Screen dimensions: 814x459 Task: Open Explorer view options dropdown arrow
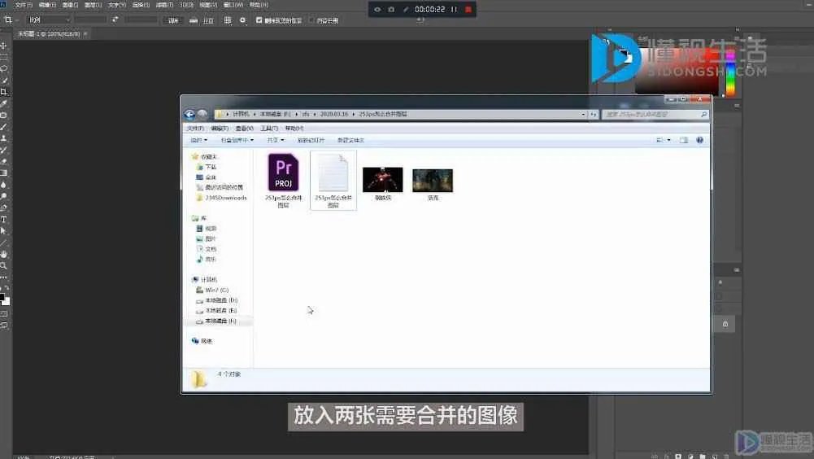[x=668, y=140]
